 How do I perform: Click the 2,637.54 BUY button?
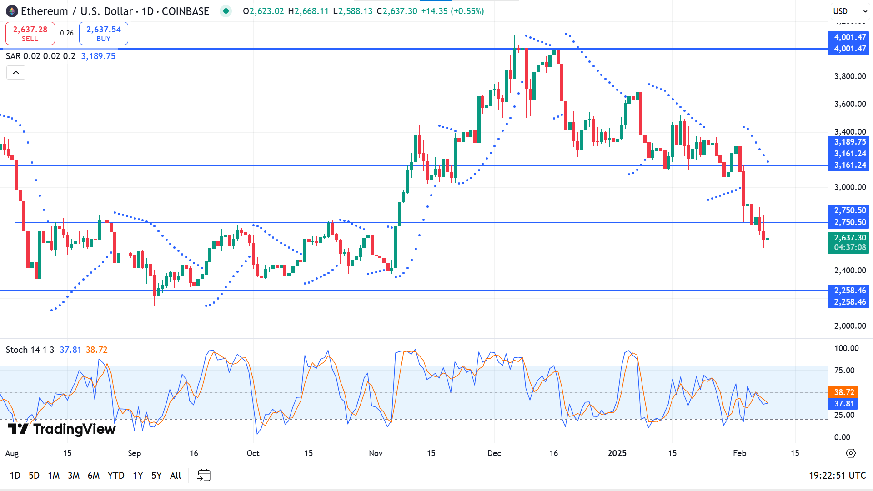point(104,34)
